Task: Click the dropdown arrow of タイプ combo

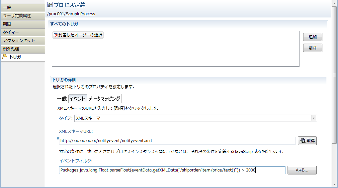Action: [314, 118]
